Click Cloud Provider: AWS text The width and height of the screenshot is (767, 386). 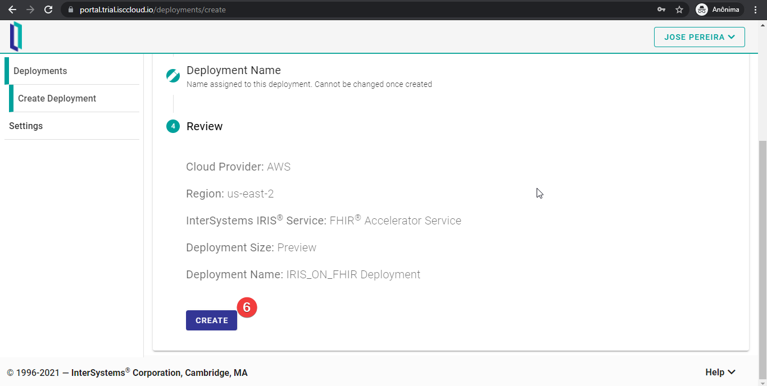(x=238, y=167)
